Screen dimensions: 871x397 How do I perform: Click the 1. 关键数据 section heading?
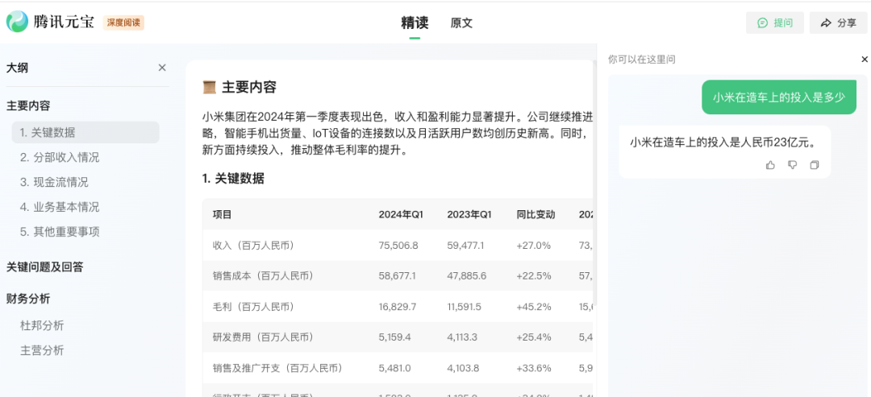point(233,179)
